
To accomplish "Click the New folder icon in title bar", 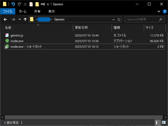I will 37,4.
